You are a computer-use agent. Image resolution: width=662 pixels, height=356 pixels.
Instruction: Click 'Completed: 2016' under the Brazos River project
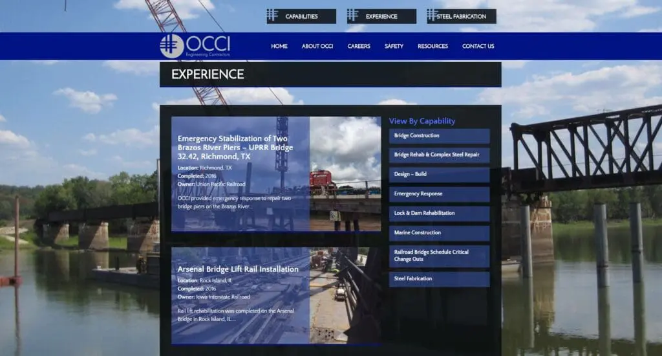coord(197,176)
